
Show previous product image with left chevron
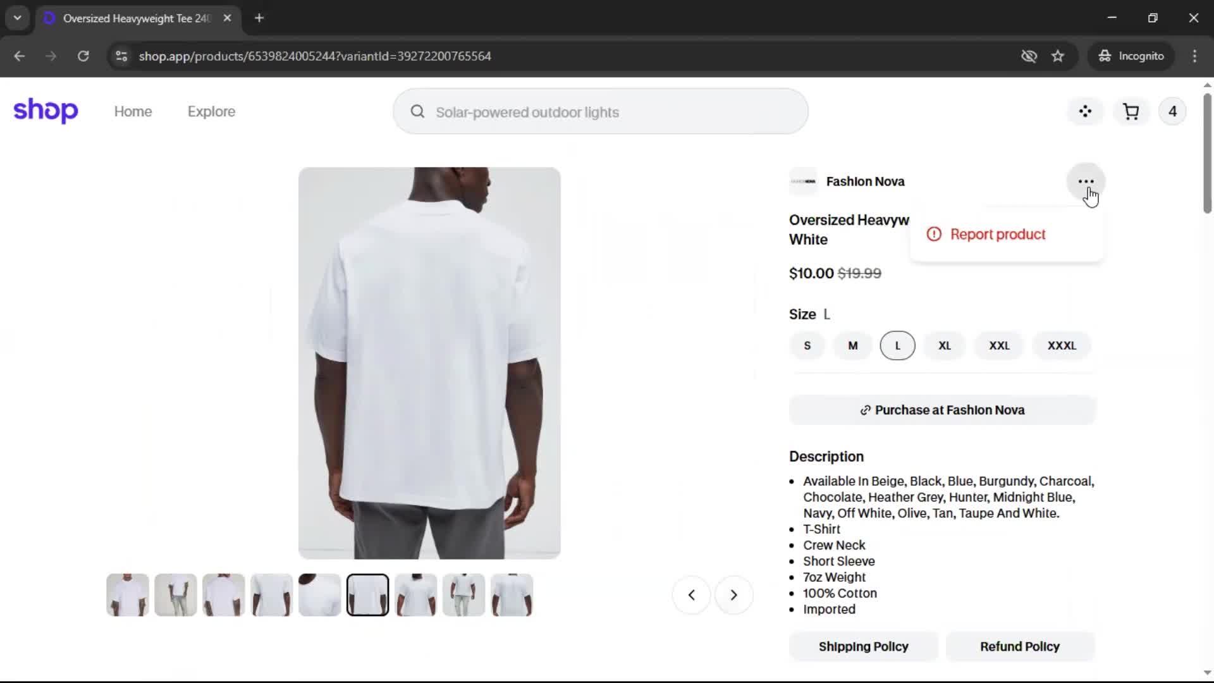(x=692, y=595)
